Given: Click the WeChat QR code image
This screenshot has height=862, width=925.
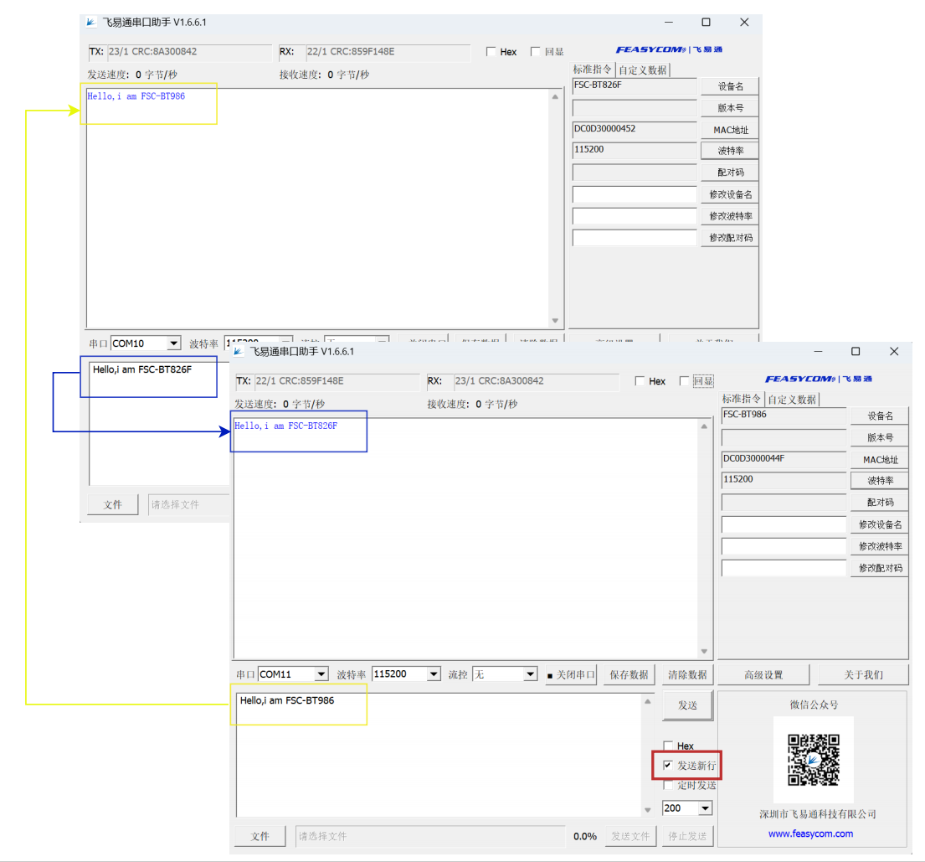Looking at the screenshot, I should click(x=813, y=760).
